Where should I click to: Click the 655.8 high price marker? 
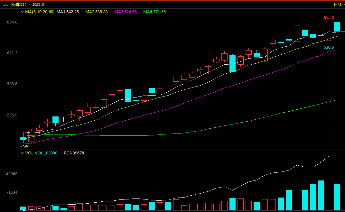click(329, 18)
